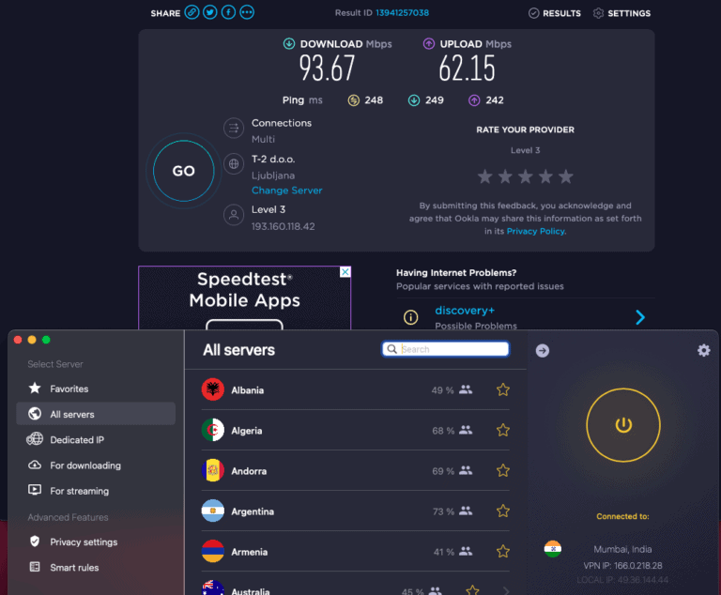Click the search magnifier icon
This screenshot has width=721, height=595.
coord(391,349)
